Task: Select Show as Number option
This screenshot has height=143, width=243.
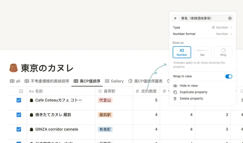Action: (182, 52)
